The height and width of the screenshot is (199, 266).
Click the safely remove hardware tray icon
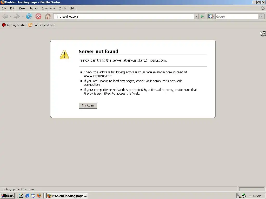[x=244, y=196]
